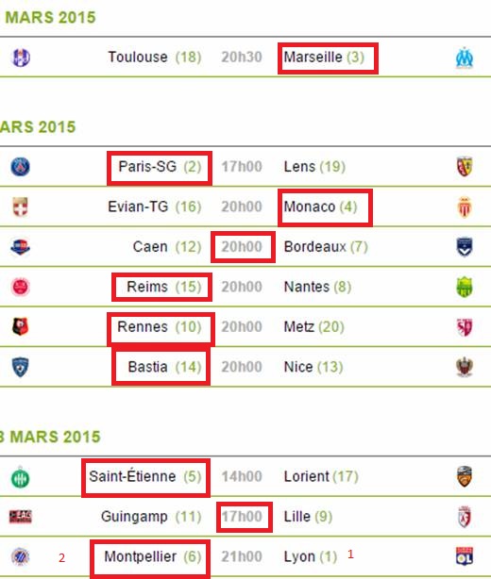Click the Reims (15) team name
This screenshot has height=579, width=491.
click(164, 287)
